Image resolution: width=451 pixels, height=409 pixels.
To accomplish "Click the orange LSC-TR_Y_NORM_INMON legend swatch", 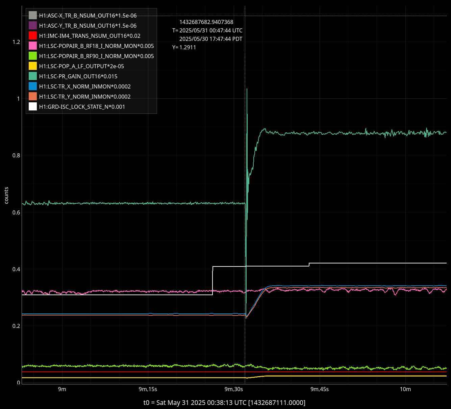I will click(x=33, y=97).
